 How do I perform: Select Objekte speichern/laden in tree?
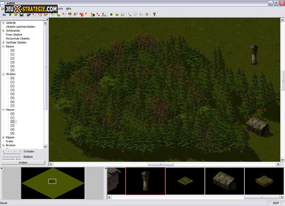[20, 27]
